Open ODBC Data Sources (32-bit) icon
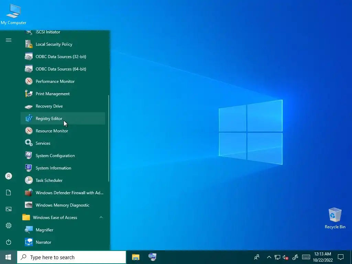 [29, 57]
